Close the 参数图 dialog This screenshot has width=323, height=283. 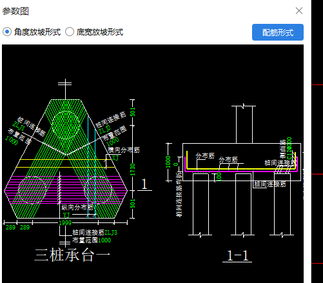[x=299, y=10]
